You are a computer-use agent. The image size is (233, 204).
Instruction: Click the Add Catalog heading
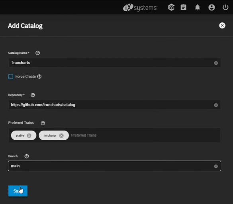coord(25,26)
